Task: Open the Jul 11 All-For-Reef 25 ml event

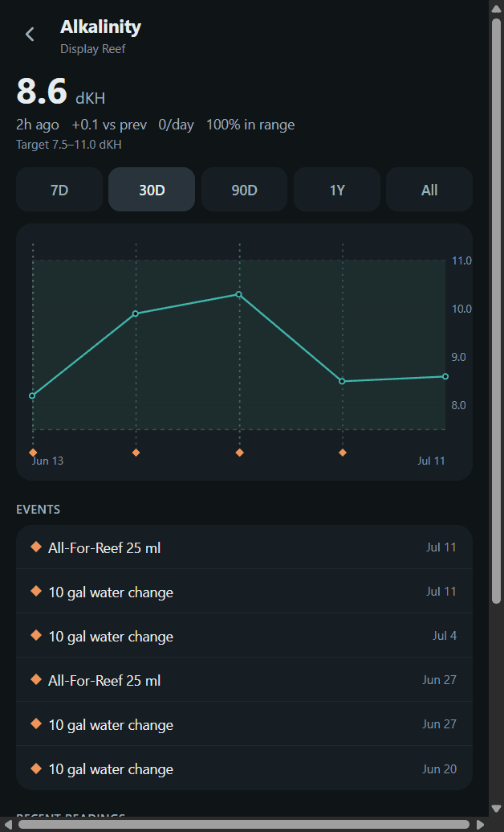Action: click(x=244, y=547)
